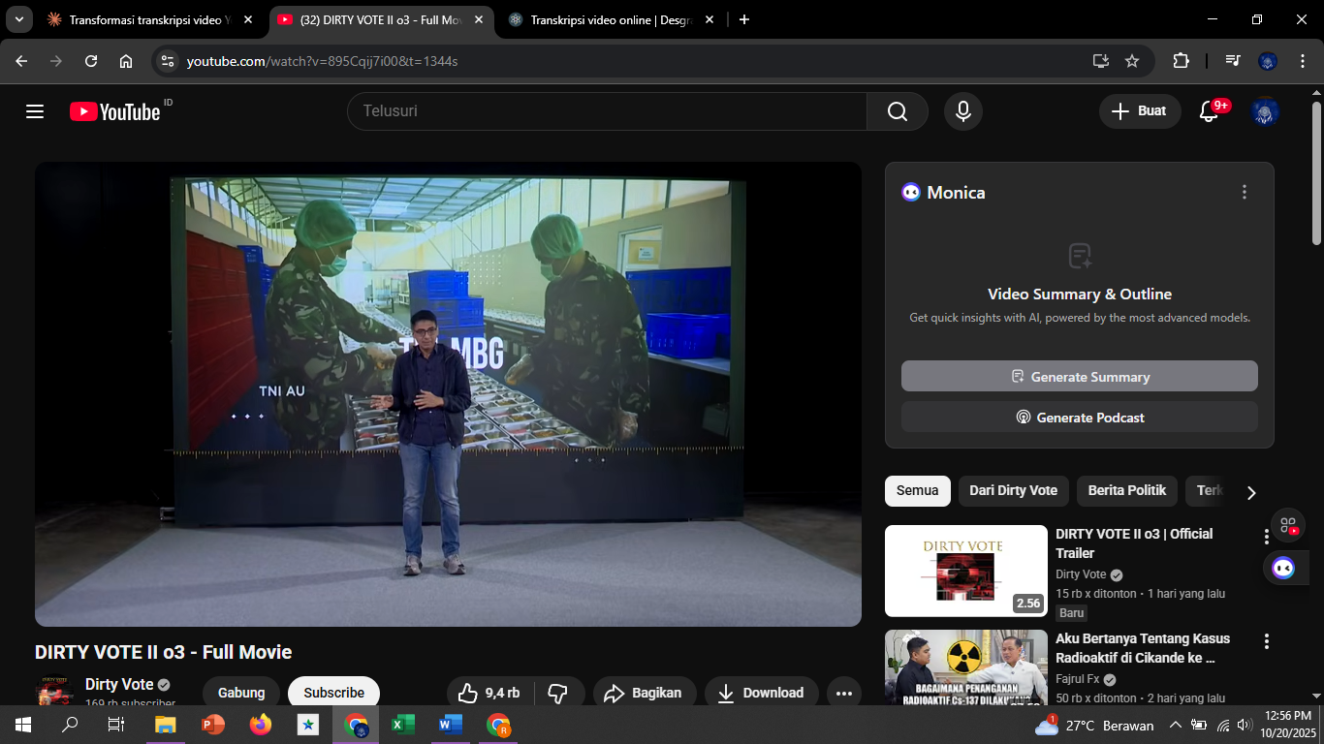Image resolution: width=1324 pixels, height=744 pixels.
Task: Open the Chrome three-dot menu
Action: coord(1301,61)
